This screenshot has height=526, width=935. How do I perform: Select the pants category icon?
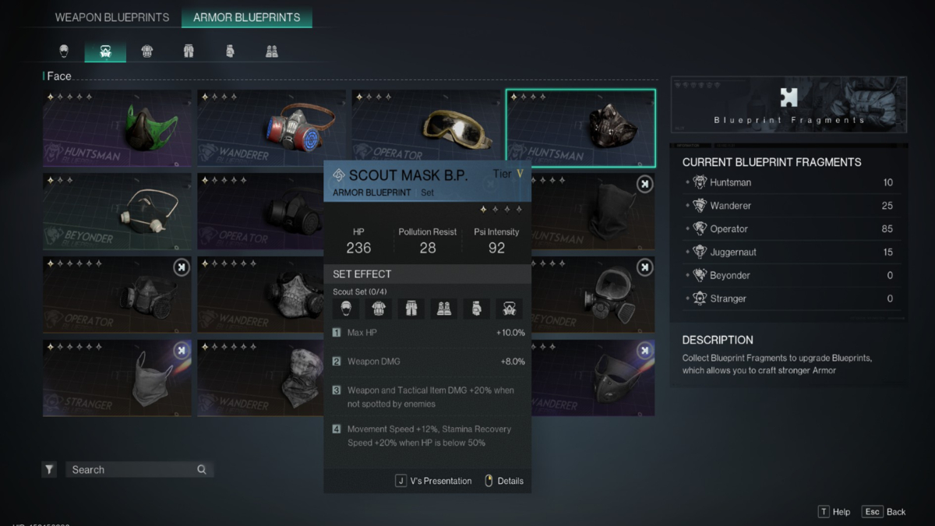coord(189,51)
